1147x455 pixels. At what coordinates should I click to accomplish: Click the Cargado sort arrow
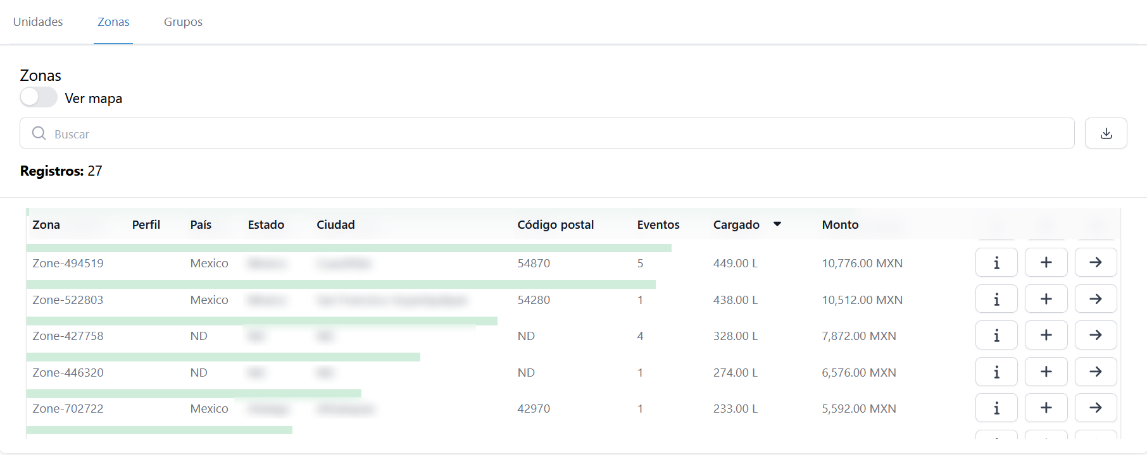(777, 224)
